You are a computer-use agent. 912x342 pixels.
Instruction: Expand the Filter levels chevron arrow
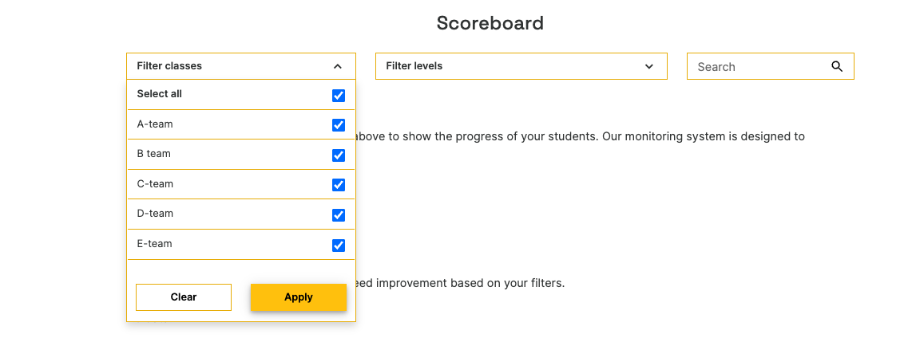tap(649, 67)
